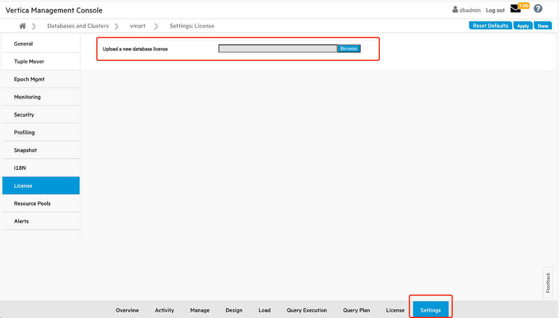
Task: Click the dbadmin user icon
Action: [x=455, y=10]
